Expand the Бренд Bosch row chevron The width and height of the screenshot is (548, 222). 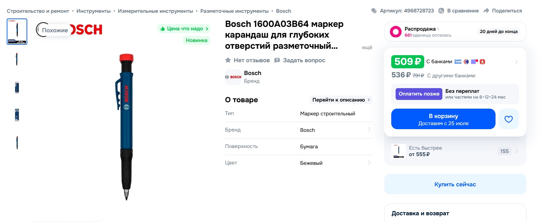pos(369,130)
